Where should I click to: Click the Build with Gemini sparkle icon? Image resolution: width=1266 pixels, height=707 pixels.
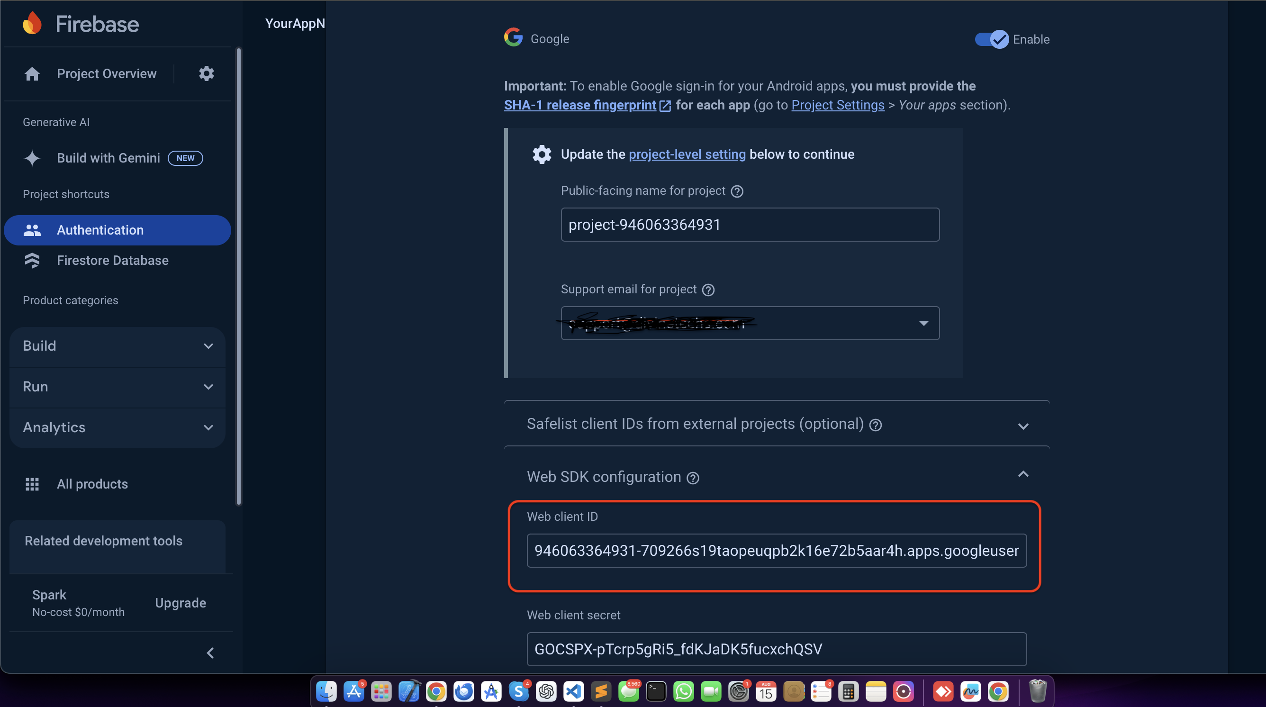point(32,158)
